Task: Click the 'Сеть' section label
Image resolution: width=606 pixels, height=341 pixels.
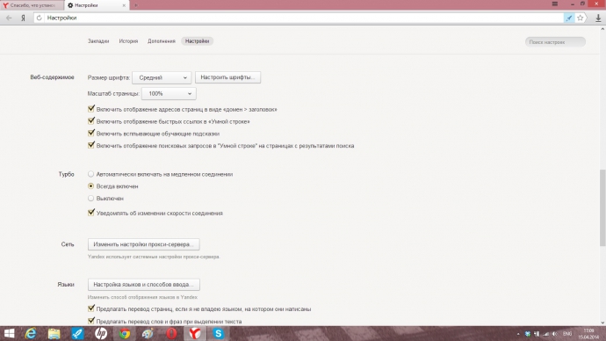Action: (68, 244)
